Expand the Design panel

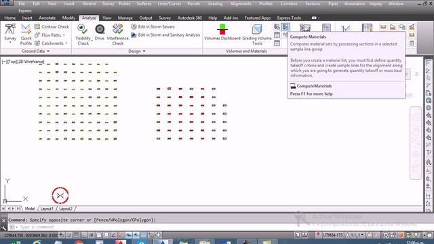point(137,52)
